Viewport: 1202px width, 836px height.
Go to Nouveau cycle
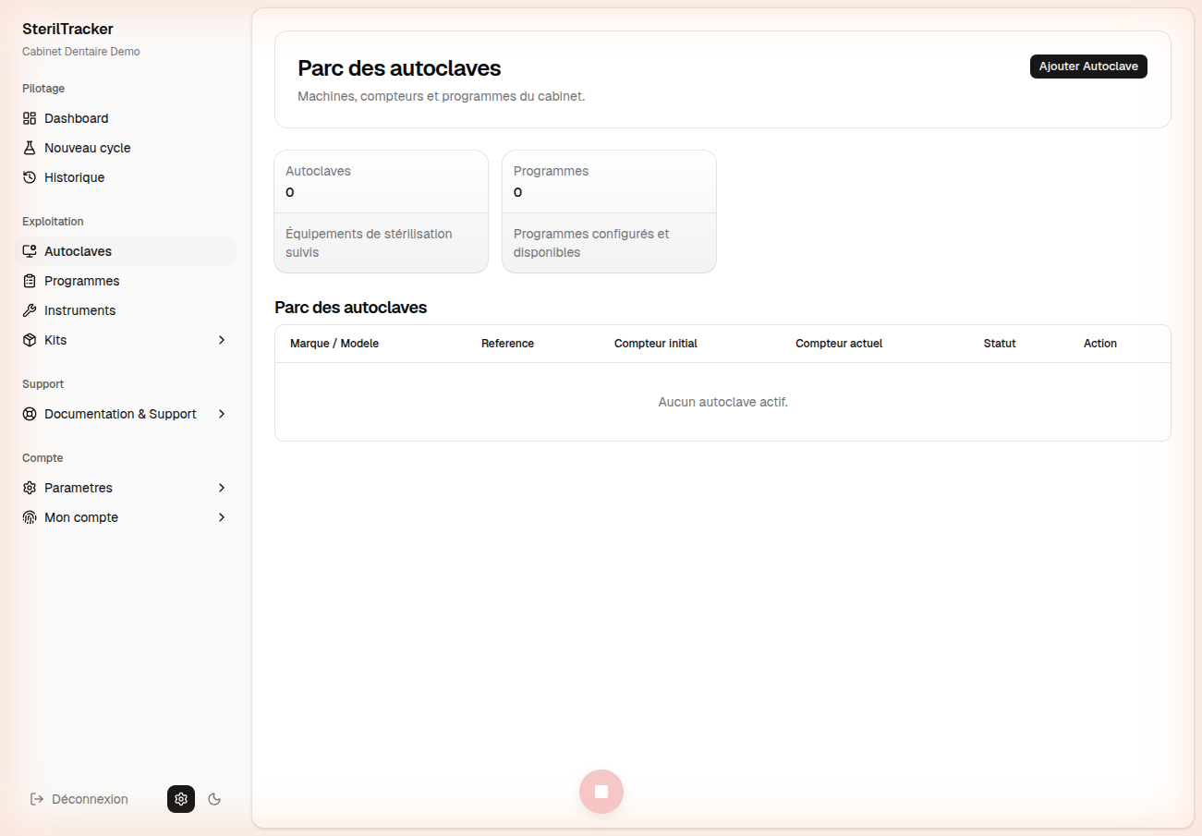126,148
